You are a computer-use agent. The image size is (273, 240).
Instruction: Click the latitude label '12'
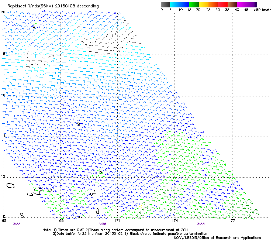coord(3,176)
